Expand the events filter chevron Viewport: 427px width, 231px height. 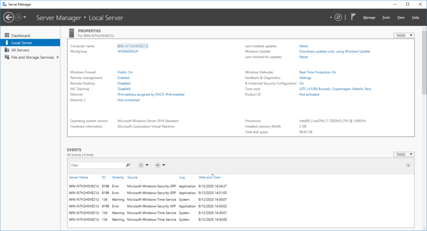tap(408, 165)
